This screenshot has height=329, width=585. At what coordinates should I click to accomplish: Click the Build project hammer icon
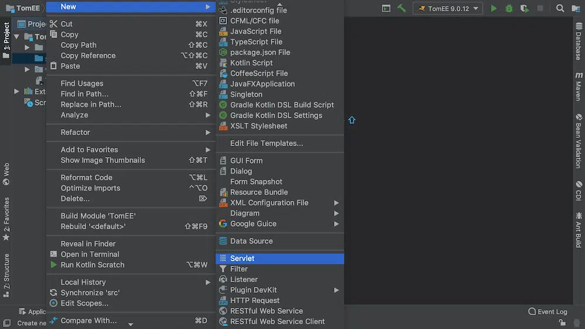[x=402, y=9]
